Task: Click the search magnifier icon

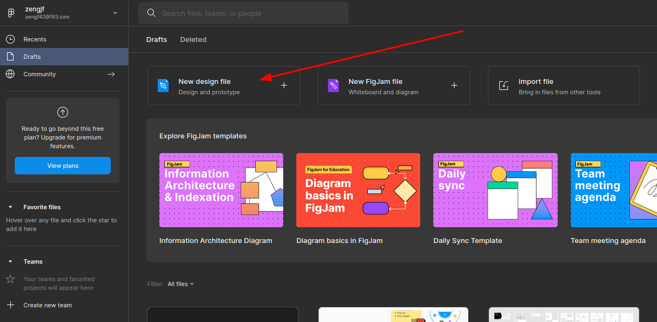Action: click(151, 13)
